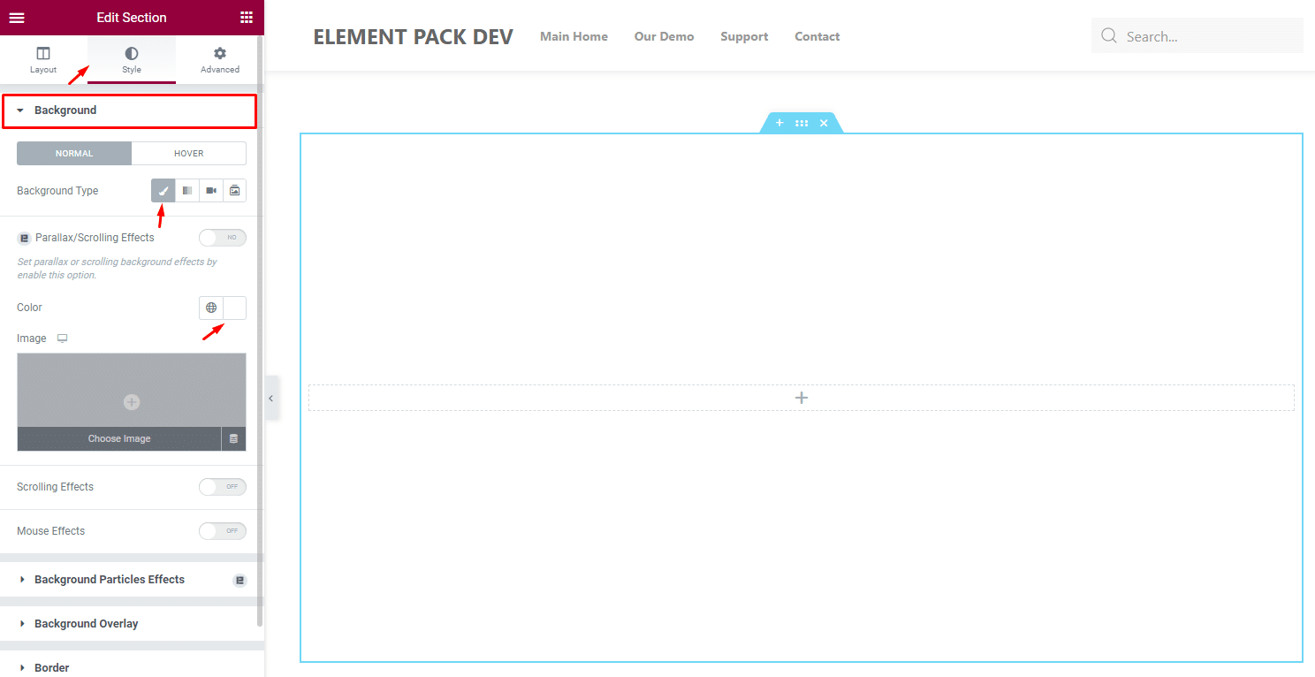This screenshot has width=1315, height=677.
Task: Open the hamburger menu in Elementor header
Action: (x=17, y=18)
